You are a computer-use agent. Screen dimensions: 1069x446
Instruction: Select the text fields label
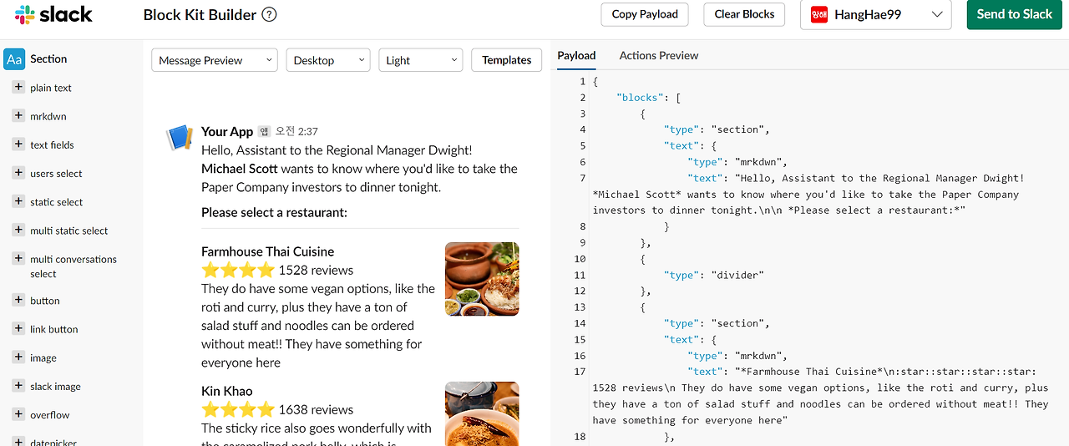52,144
